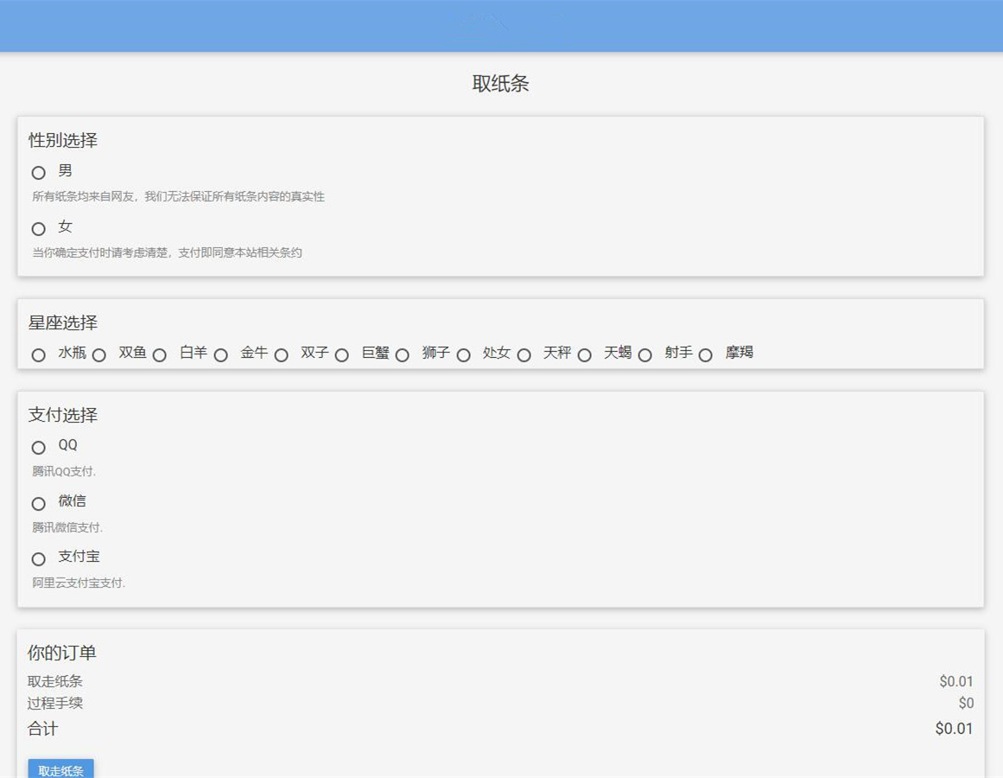Screen dimensions: 1003x778
Task: Select the 女 gender radio button
Action: point(38,228)
